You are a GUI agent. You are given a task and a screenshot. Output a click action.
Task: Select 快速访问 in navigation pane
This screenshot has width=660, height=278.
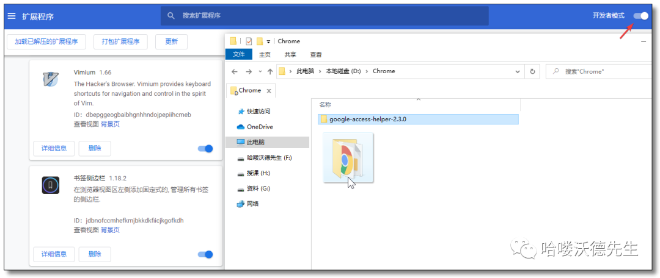pos(258,112)
